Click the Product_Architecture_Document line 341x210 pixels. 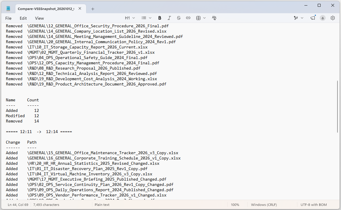pyautogui.click(x=86, y=84)
